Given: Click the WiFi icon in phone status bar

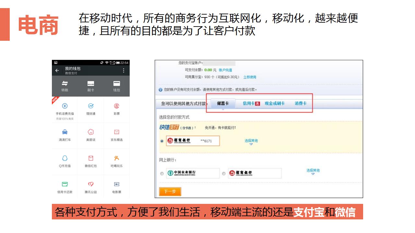Looking at the screenshot, I should click(107, 62).
